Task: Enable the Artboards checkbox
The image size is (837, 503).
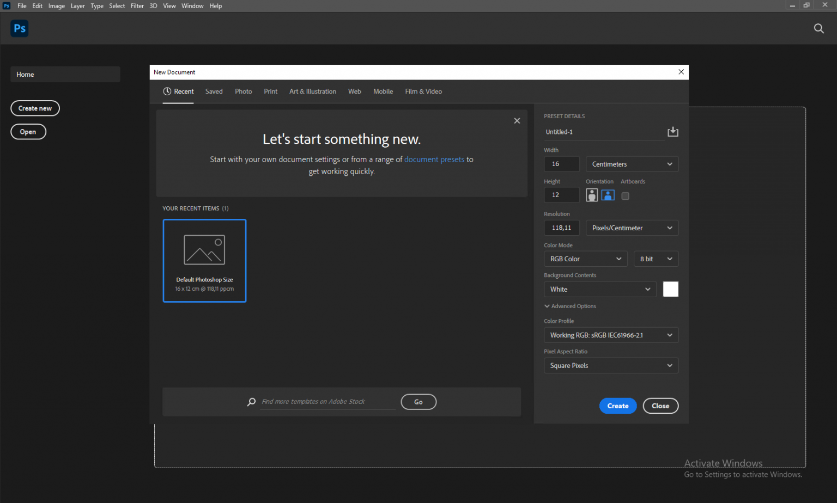Action: [625, 196]
